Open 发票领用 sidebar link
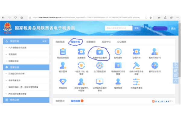181x120 pixels. pyautogui.click(x=12, y=54)
